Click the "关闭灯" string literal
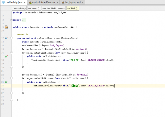This screenshot has height=117, width=165. 74,86
